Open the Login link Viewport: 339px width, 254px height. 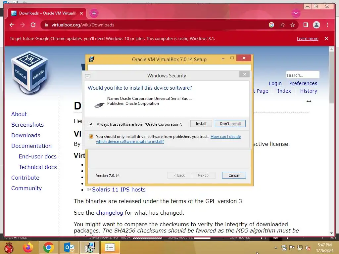coord(275,83)
